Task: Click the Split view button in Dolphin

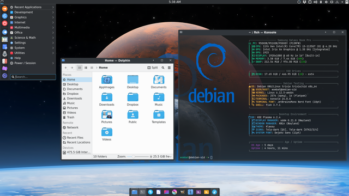Action: pos(153,68)
